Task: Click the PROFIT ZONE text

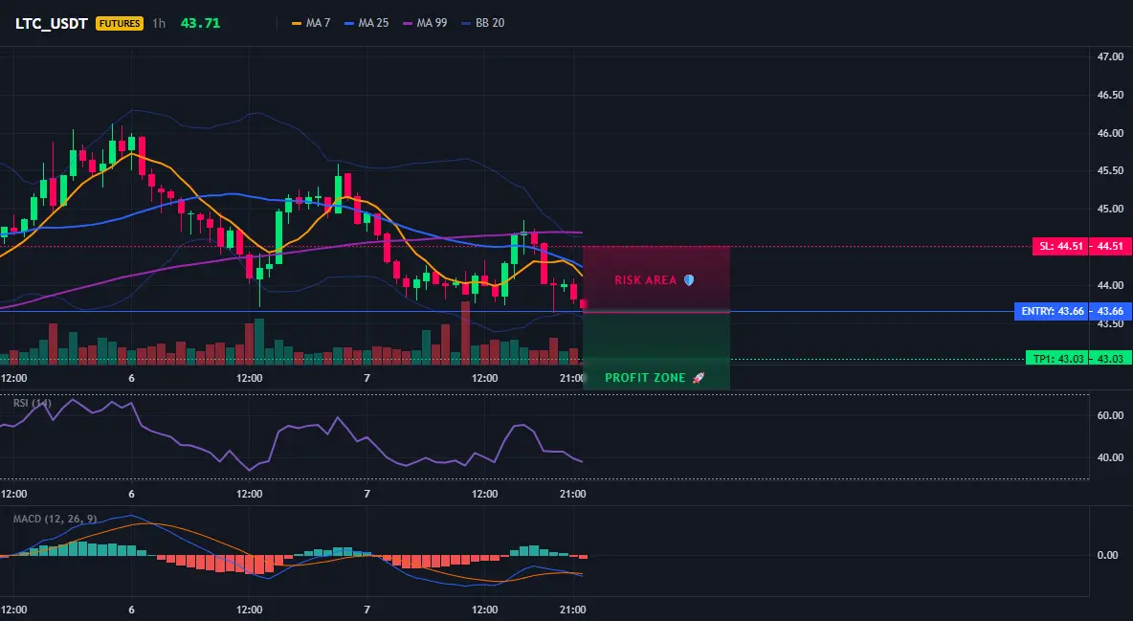Action: [x=645, y=377]
